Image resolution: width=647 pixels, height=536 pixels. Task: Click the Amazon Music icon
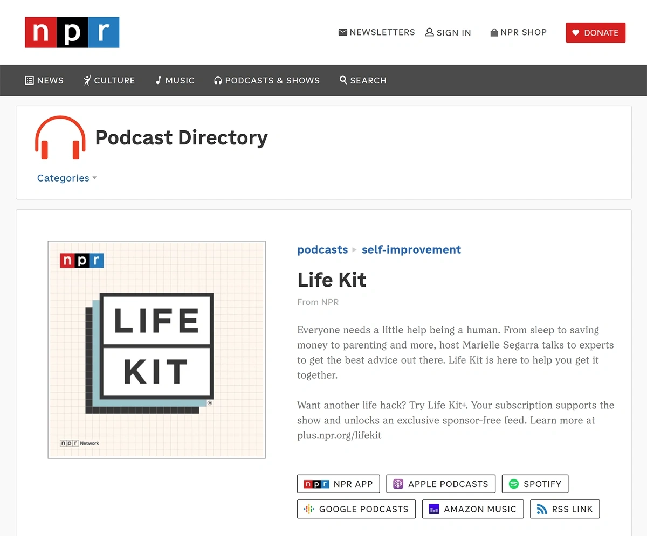(434, 509)
